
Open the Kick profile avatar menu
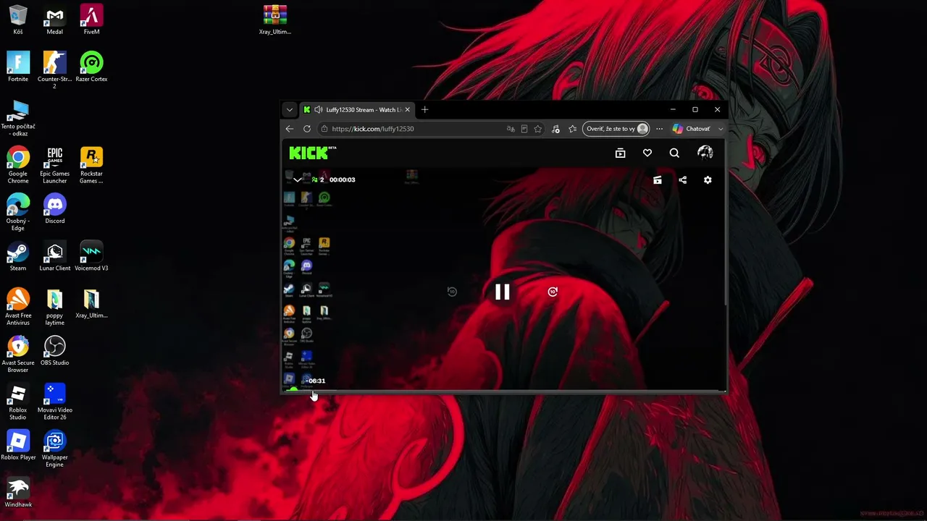click(x=705, y=153)
